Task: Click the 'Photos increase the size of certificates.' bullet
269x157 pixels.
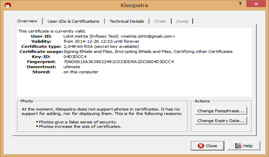Action: point(80,127)
